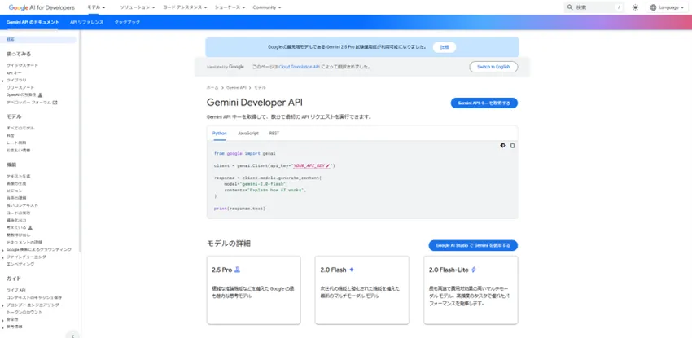
Task: Open ビジョン in the sidebar
Action: click(14, 191)
